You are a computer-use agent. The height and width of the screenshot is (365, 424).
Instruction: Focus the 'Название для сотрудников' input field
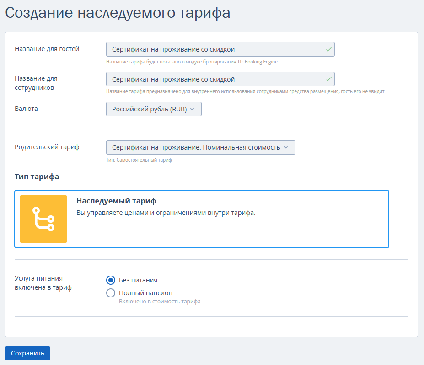(x=220, y=79)
